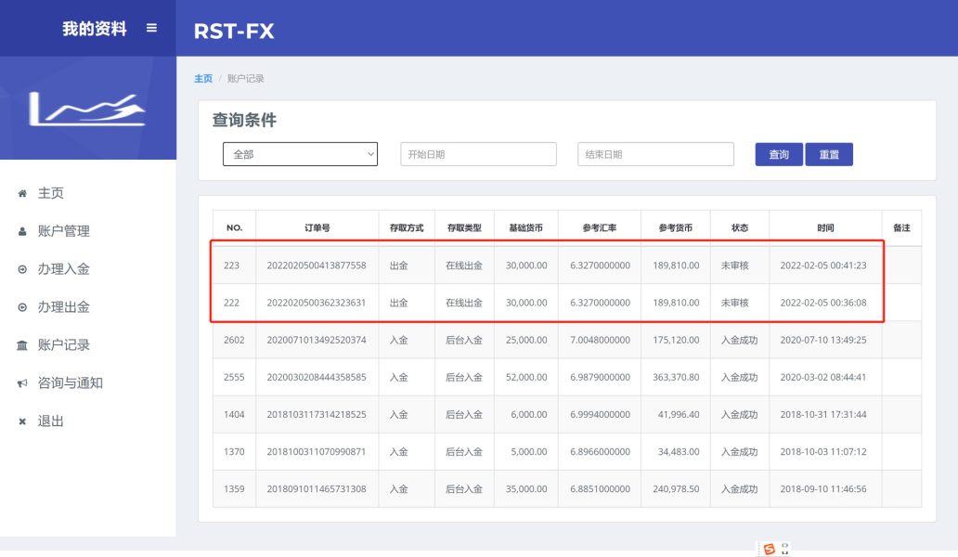Screen dimensions: 958x557
Task: Click the circle icon beside 办理出金
Action: click(22, 307)
